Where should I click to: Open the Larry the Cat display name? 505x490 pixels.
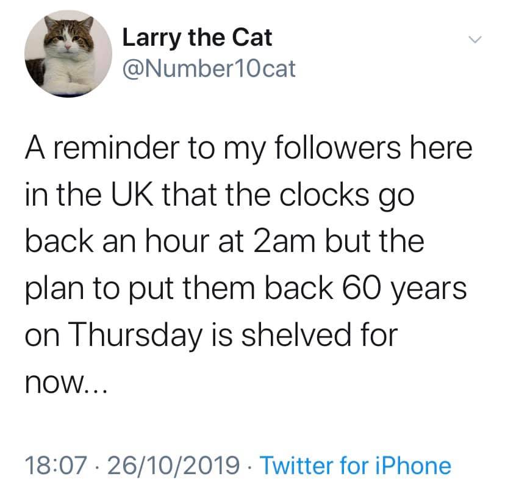tap(197, 38)
